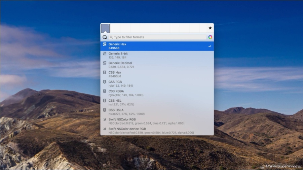
Task: Choose the CSS HSLA format row
Action: (x=157, y=112)
